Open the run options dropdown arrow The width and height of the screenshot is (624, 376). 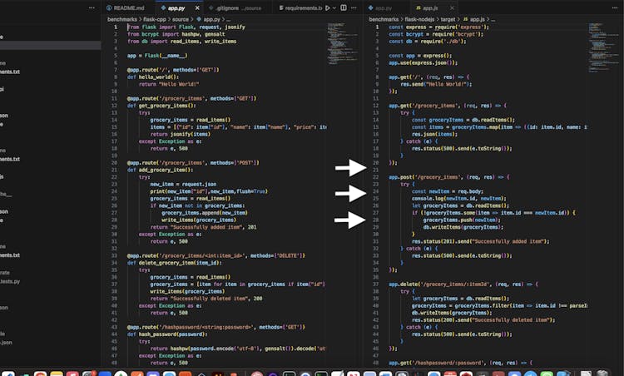(x=335, y=7)
